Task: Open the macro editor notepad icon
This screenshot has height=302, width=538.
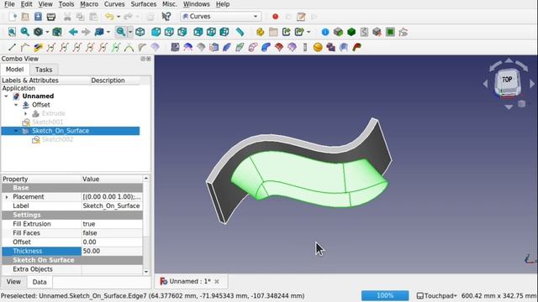Action: (x=301, y=17)
